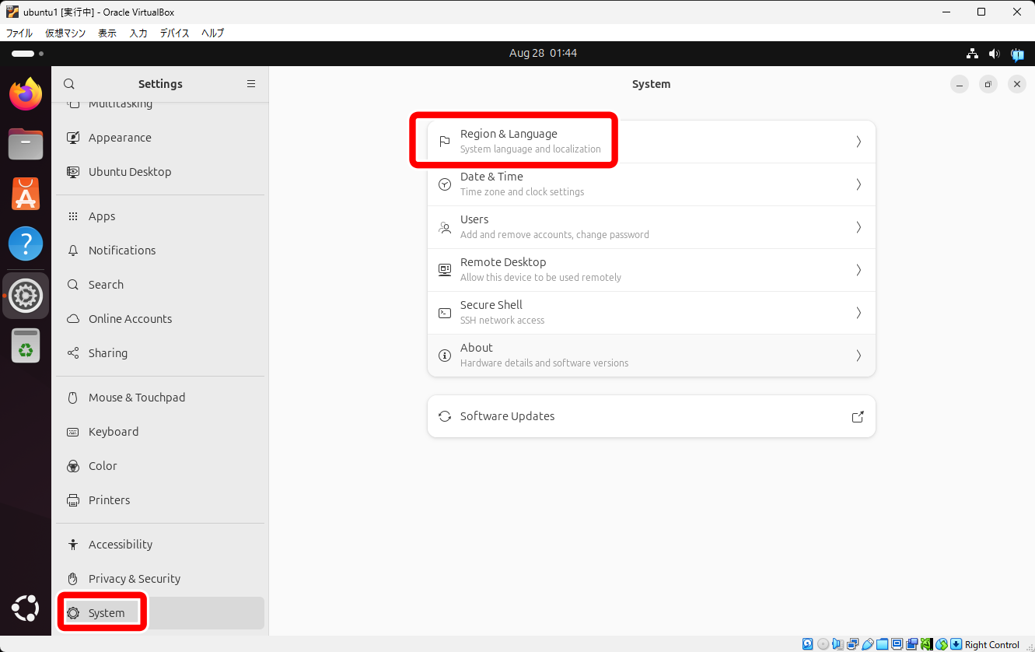Expand Remote Desktop chevron
Image resolution: width=1035 pixels, height=652 pixels.
point(858,270)
